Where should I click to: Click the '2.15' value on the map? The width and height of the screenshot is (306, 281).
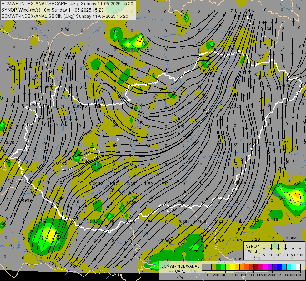tap(131, 184)
